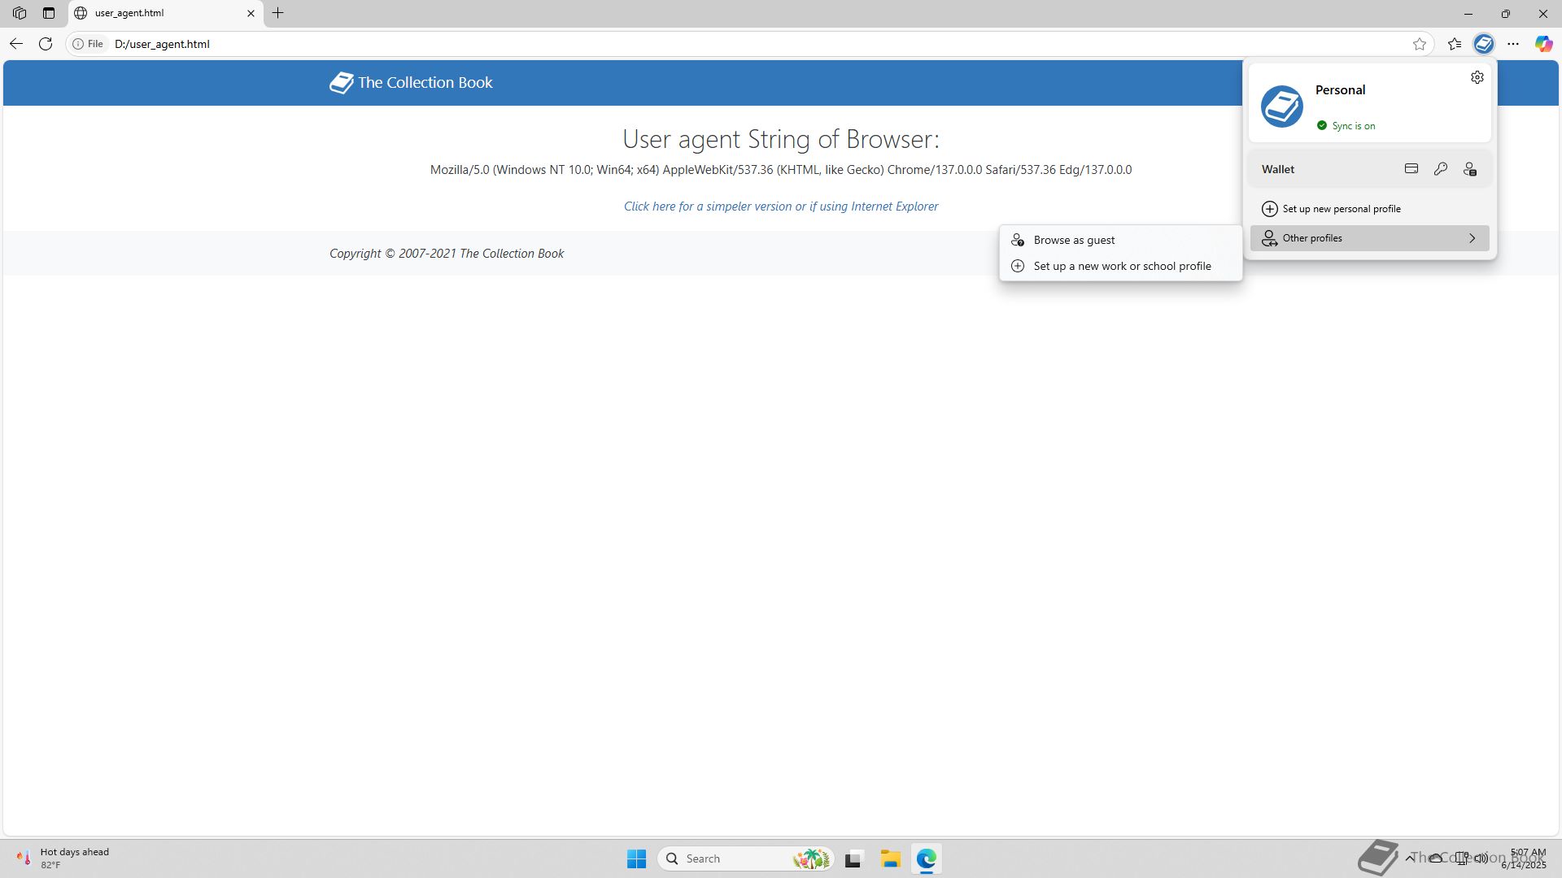Open Wallet payment cards icon
Screen dimensions: 1562x878
click(1411, 169)
